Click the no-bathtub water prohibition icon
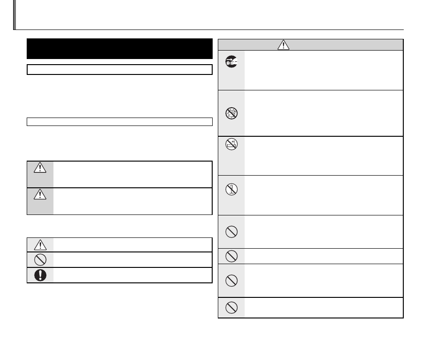430x340 pixels. (231, 147)
